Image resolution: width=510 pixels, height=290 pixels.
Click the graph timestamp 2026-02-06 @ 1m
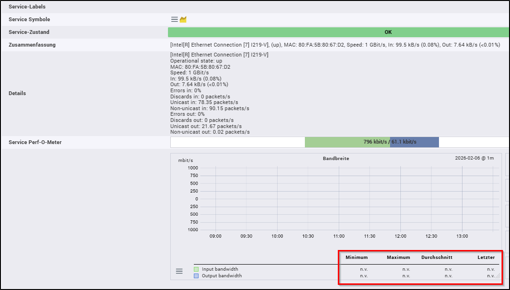(x=475, y=158)
